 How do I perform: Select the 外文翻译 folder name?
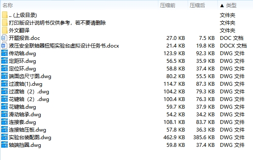pyautogui.click(x=19, y=31)
